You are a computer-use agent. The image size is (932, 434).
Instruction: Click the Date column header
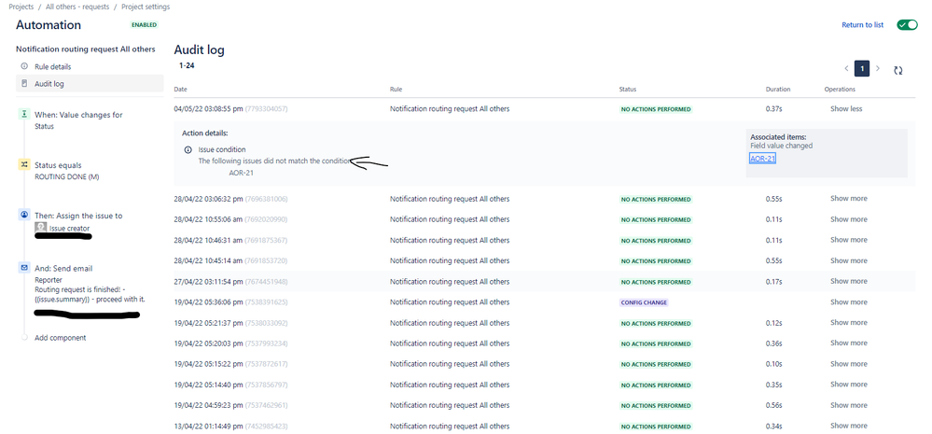click(x=180, y=90)
